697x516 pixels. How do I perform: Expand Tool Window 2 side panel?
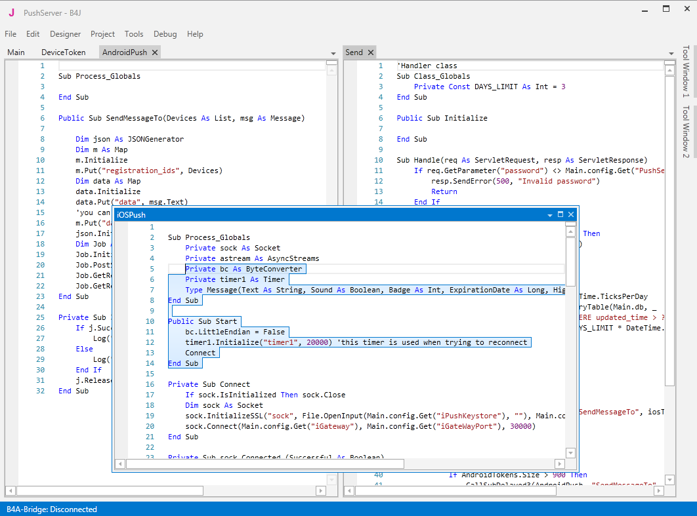click(x=686, y=131)
